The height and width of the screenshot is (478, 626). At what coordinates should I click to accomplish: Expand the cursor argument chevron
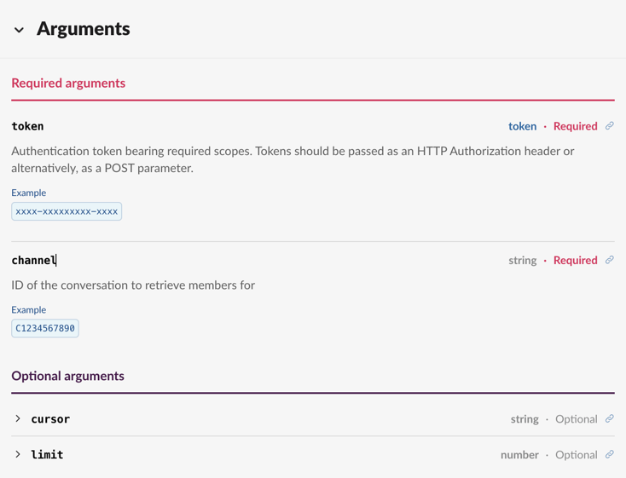pos(18,418)
